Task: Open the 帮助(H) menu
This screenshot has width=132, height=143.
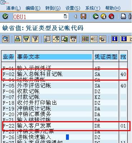Action: coord(113,8)
